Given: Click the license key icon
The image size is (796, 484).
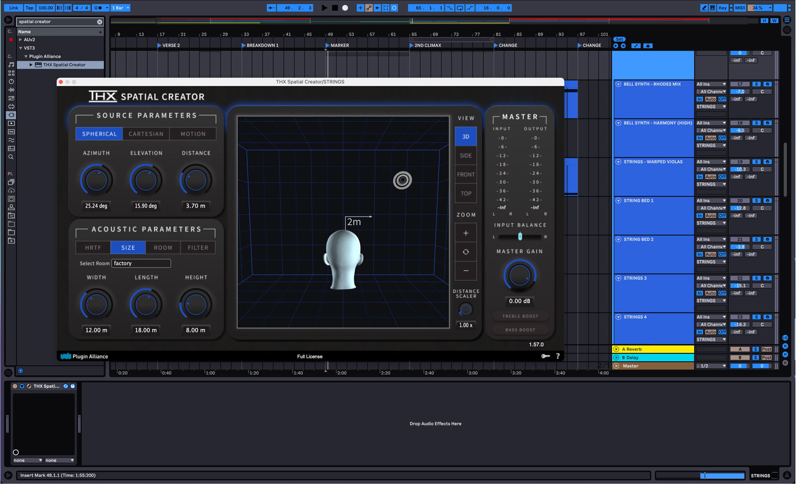Looking at the screenshot, I should click(546, 356).
